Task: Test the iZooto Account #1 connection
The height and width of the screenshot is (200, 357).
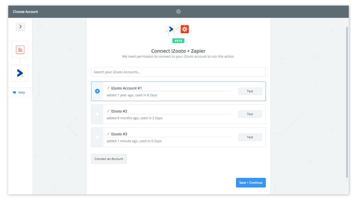Action: 250,91
